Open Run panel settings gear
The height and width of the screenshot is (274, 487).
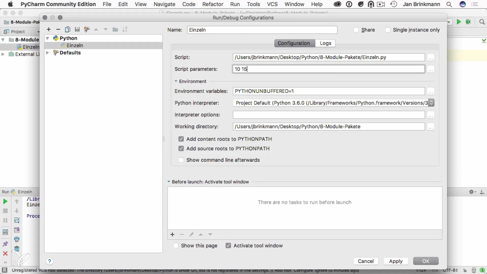coord(472,192)
